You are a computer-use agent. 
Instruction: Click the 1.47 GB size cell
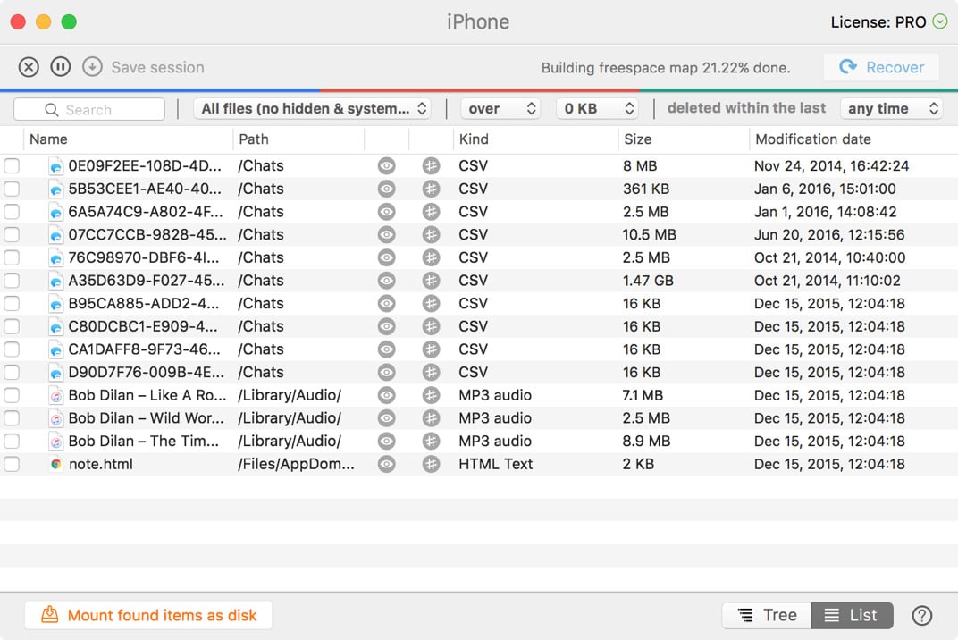pyautogui.click(x=648, y=281)
